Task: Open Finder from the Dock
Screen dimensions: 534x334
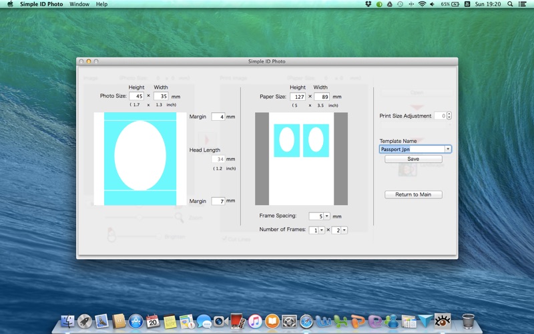Action: point(67,321)
